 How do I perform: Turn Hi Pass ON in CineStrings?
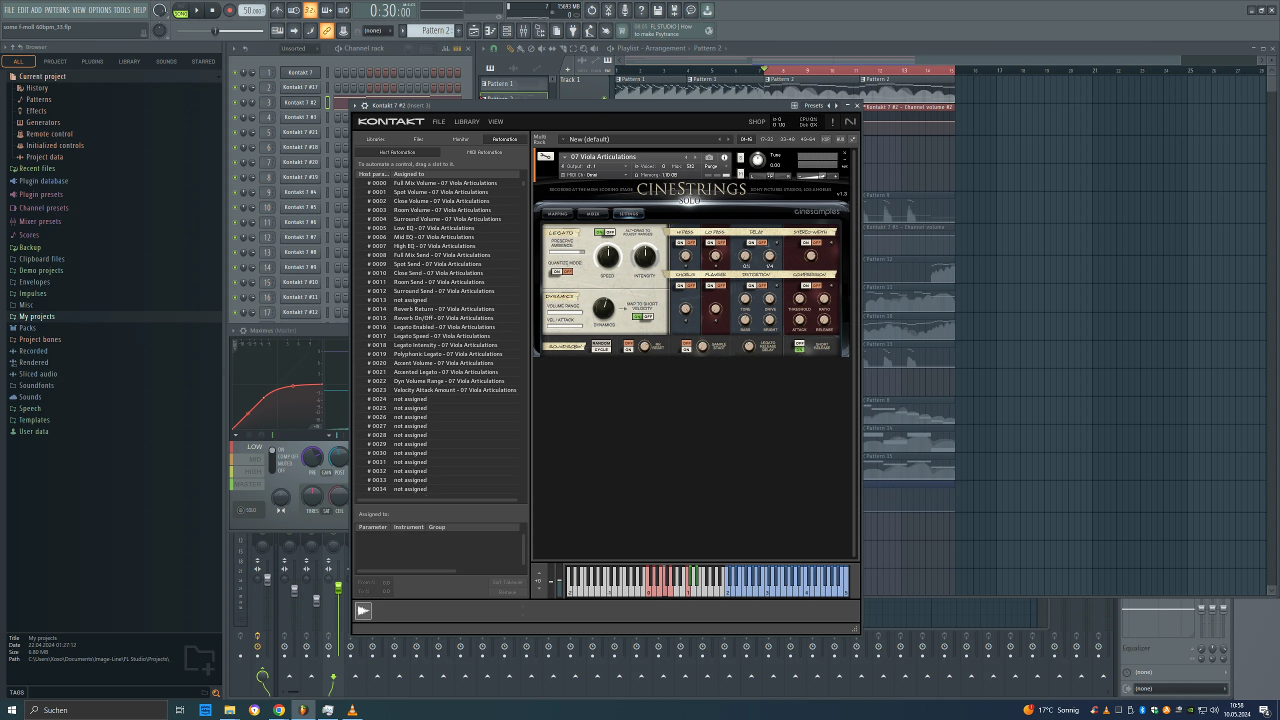pyautogui.click(x=680, y=242)
